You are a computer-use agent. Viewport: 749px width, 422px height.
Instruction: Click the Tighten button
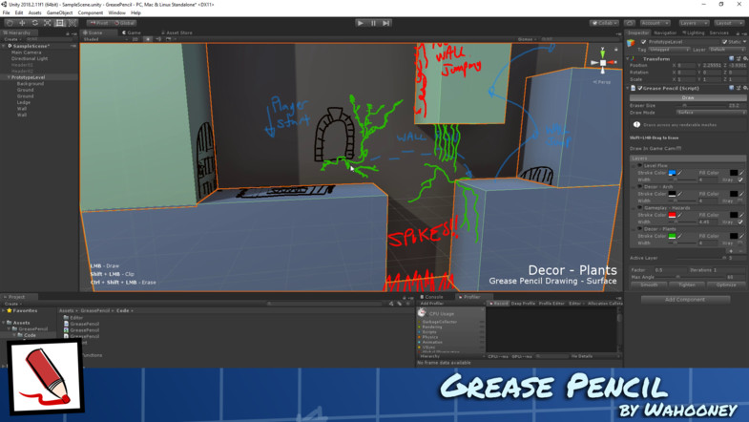(x=687, y=285)
